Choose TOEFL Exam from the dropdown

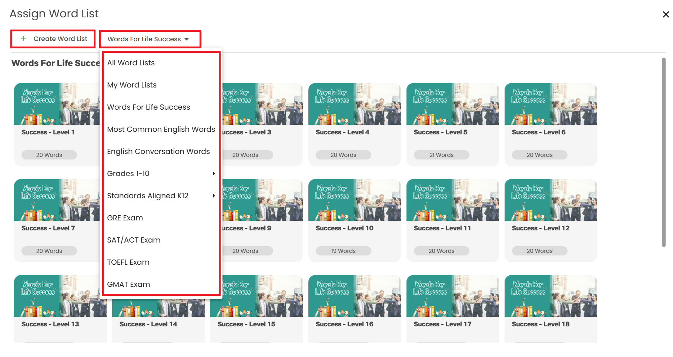click(x=128, y=262)
